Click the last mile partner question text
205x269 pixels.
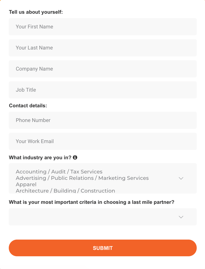click(91, 202)
